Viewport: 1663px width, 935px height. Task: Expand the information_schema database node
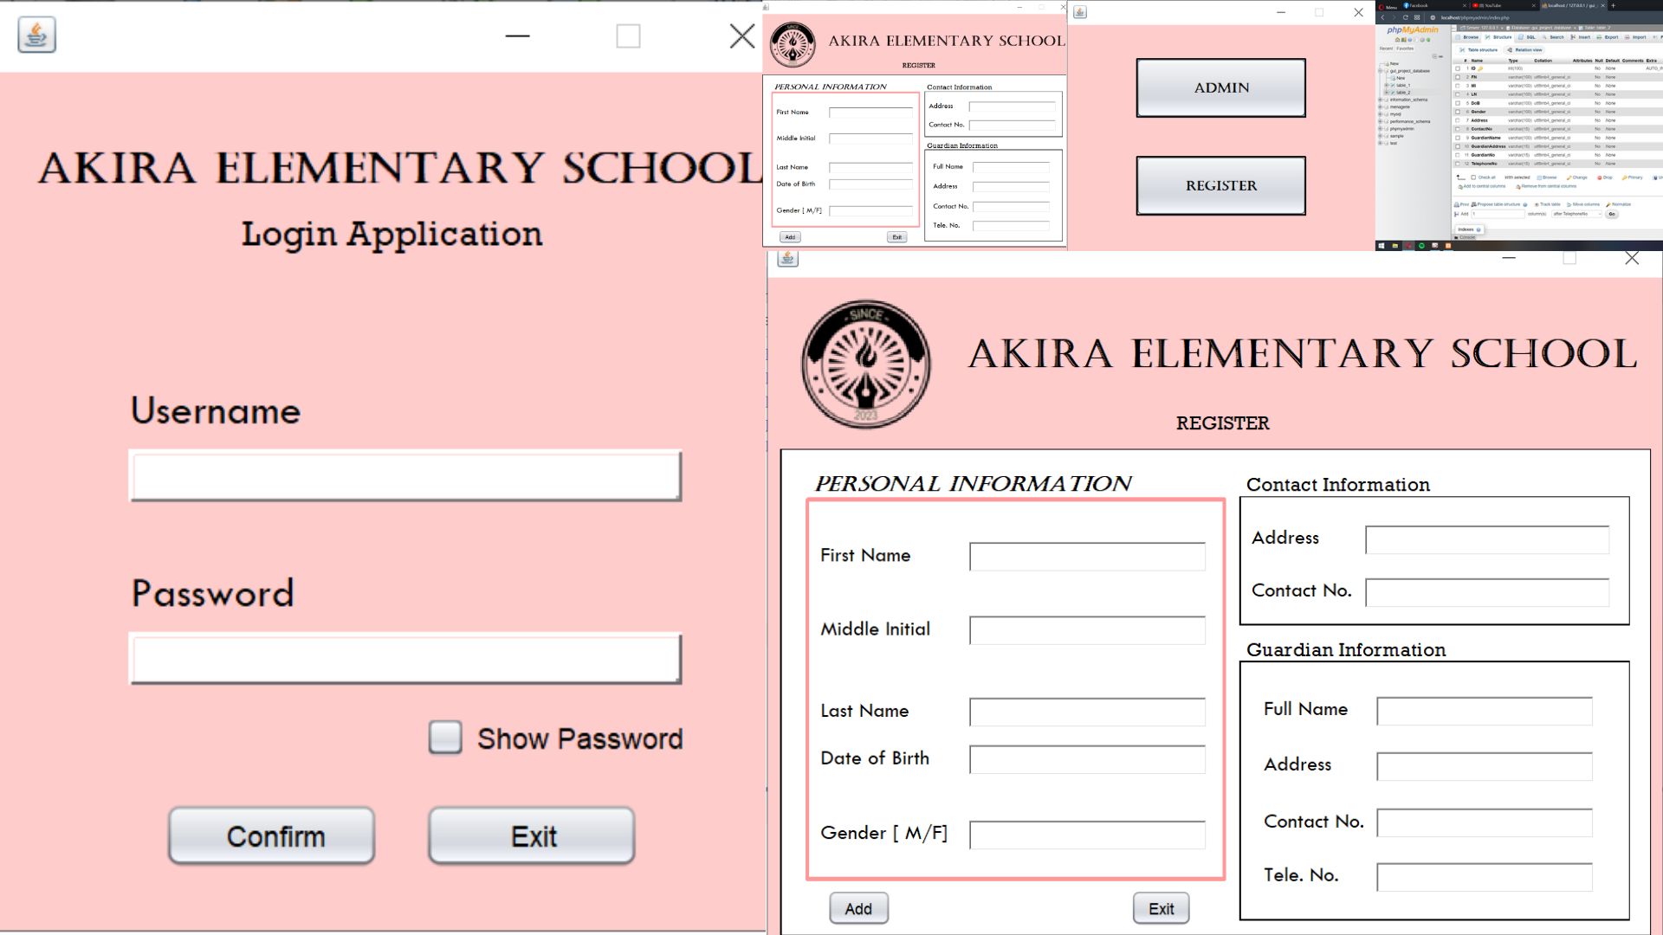(1380, 100)
